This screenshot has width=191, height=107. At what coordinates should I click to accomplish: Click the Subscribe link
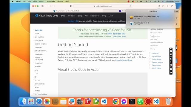(x=155, y=53)
